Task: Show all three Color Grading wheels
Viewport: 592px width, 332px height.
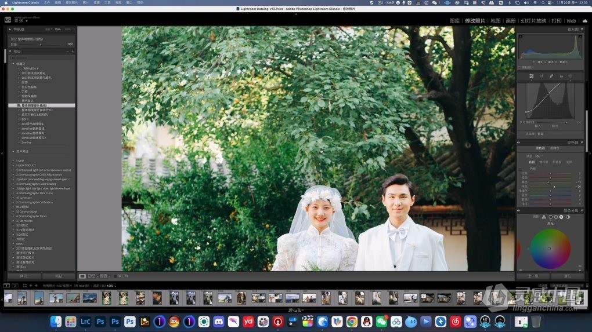Action: click(544, 217)
